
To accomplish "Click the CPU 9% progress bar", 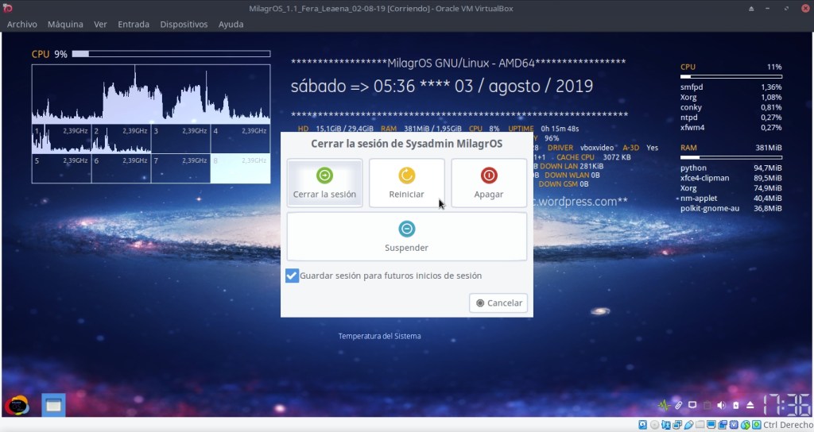I will coord(172,53).
